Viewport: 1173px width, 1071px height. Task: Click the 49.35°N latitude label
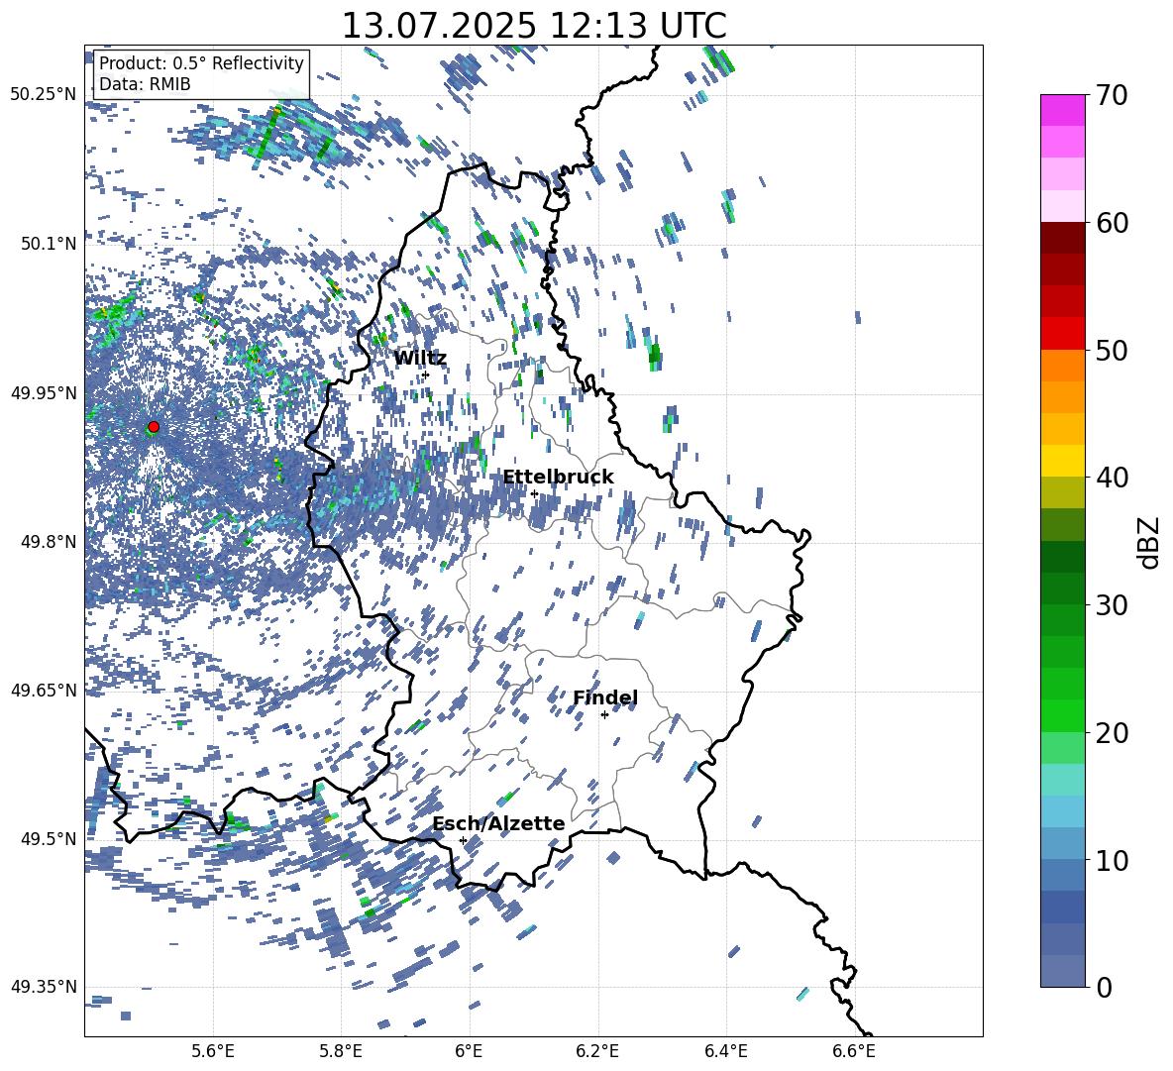pos(44,987)
